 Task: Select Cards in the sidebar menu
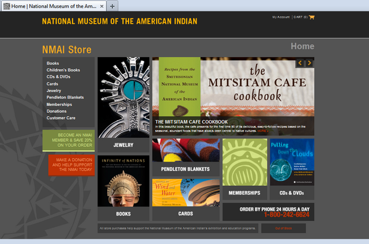click(x=52, y=84)
